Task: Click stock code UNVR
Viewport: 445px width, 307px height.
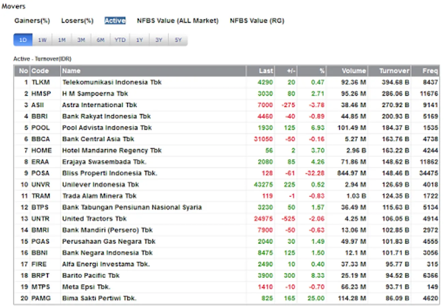Action: pyautogui.click(x=41, y=185)
